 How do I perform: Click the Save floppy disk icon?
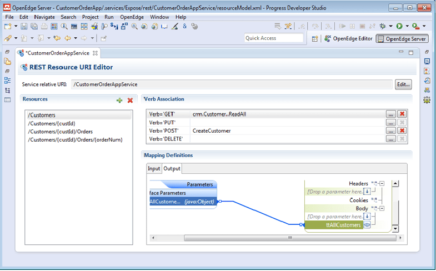coord(24,27)
